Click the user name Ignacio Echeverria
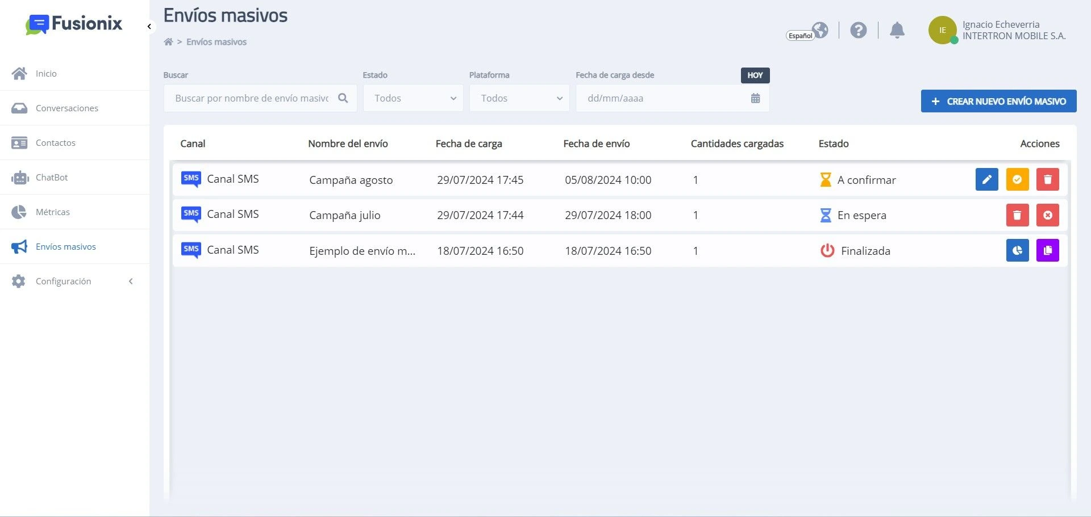Screen dimensions: 1091x517 [1001, 24]
